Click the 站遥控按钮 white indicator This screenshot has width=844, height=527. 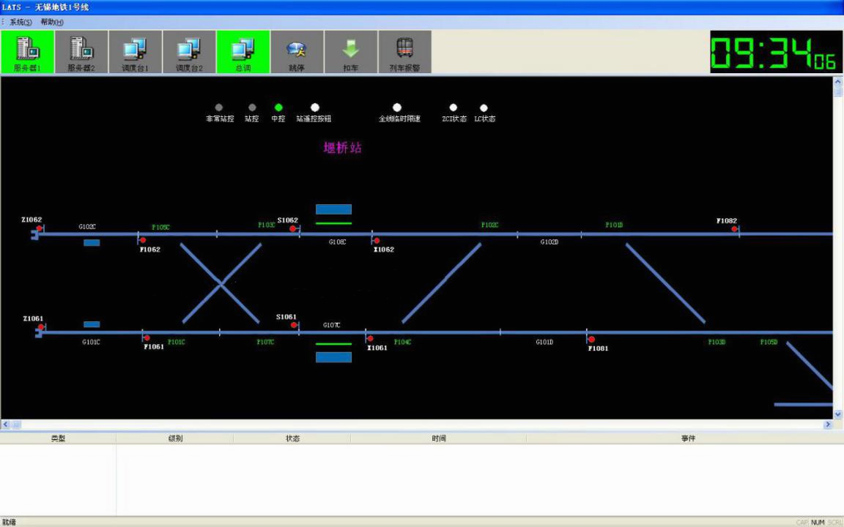315,108
